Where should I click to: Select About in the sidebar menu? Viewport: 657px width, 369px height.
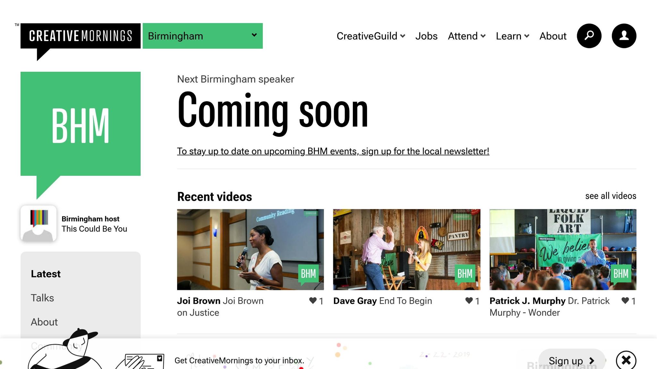44,322
